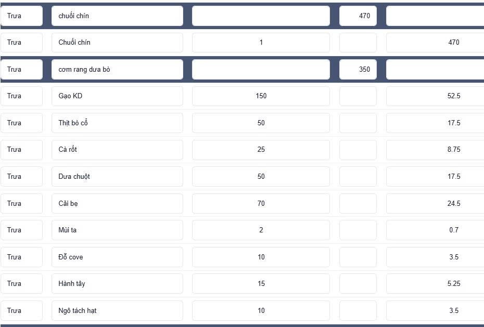Click the Trưa meal field in Chuối chín row
Viewport: 484px width, 327px height.
[x=22, y=43]
